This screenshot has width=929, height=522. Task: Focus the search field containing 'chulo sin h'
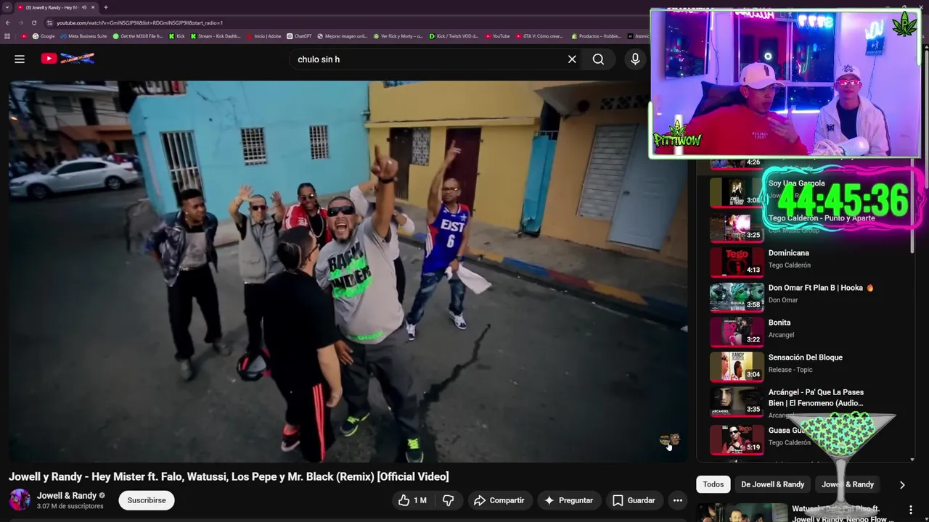428,59
